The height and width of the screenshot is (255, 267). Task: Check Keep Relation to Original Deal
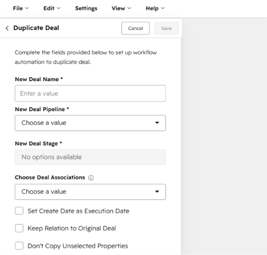[19, 228]
